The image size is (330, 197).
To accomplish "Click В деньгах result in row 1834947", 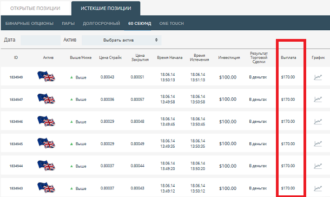I will [258, 100].
